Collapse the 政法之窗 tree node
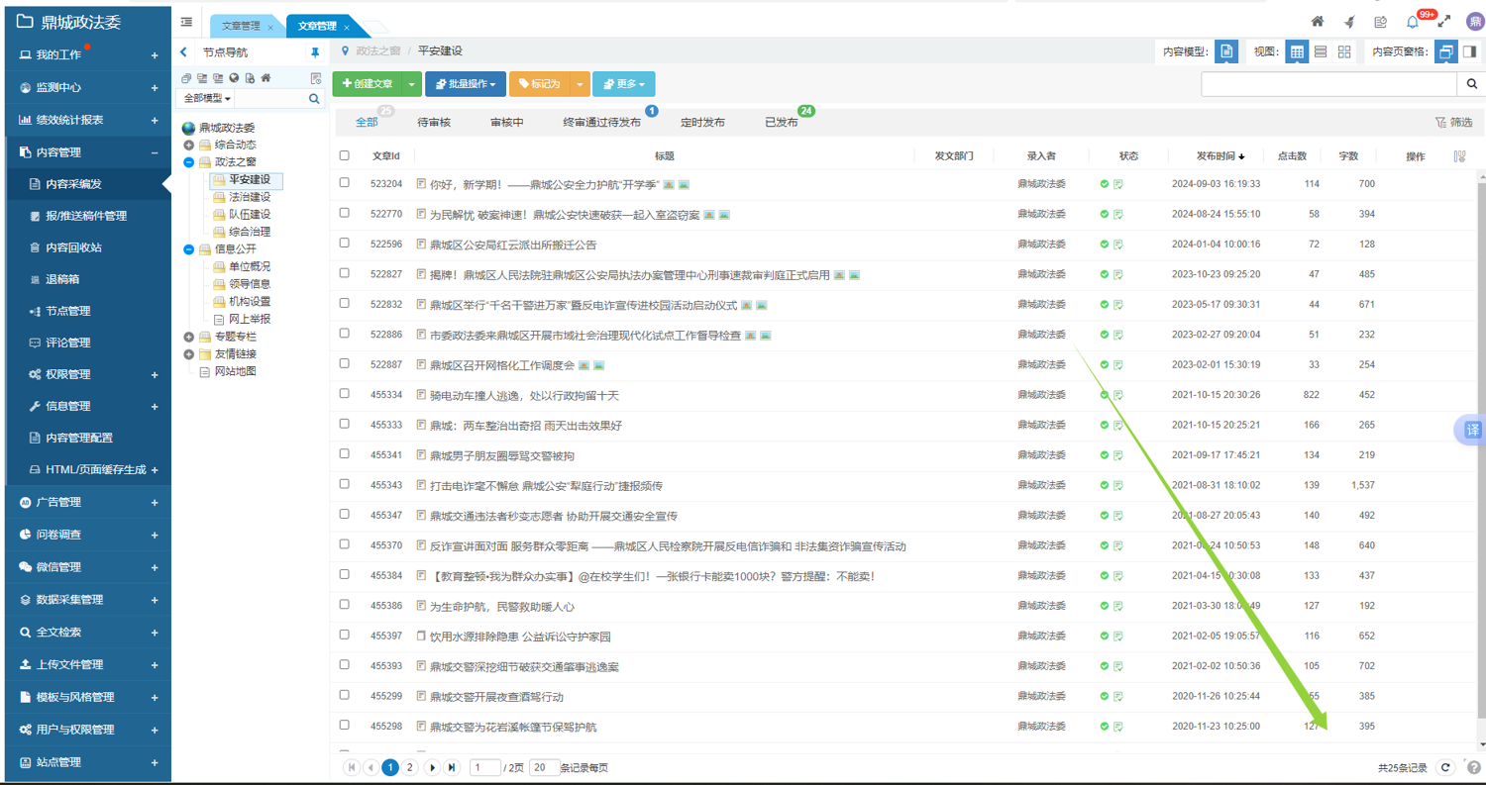Image resolution: width=1486 pixels, height=785 pixels. click(189, 162)
